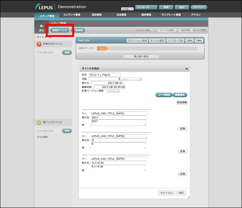Open the 作成日順 sort dropdown
The width and height of the screenshot is (242, 208).
point(145,30)
